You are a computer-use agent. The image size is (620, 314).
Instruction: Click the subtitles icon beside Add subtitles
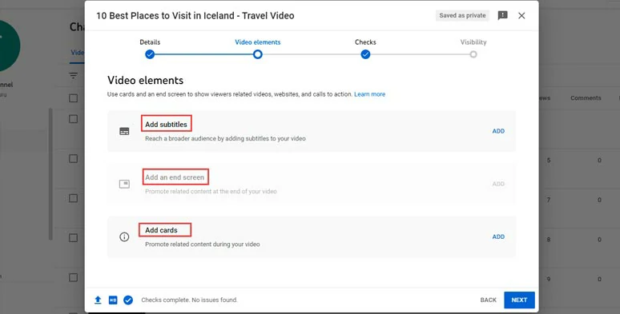(x=124, y=131)
